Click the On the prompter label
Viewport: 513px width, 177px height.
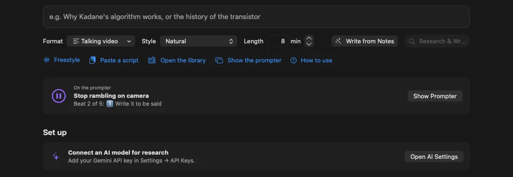click(92, 88)
